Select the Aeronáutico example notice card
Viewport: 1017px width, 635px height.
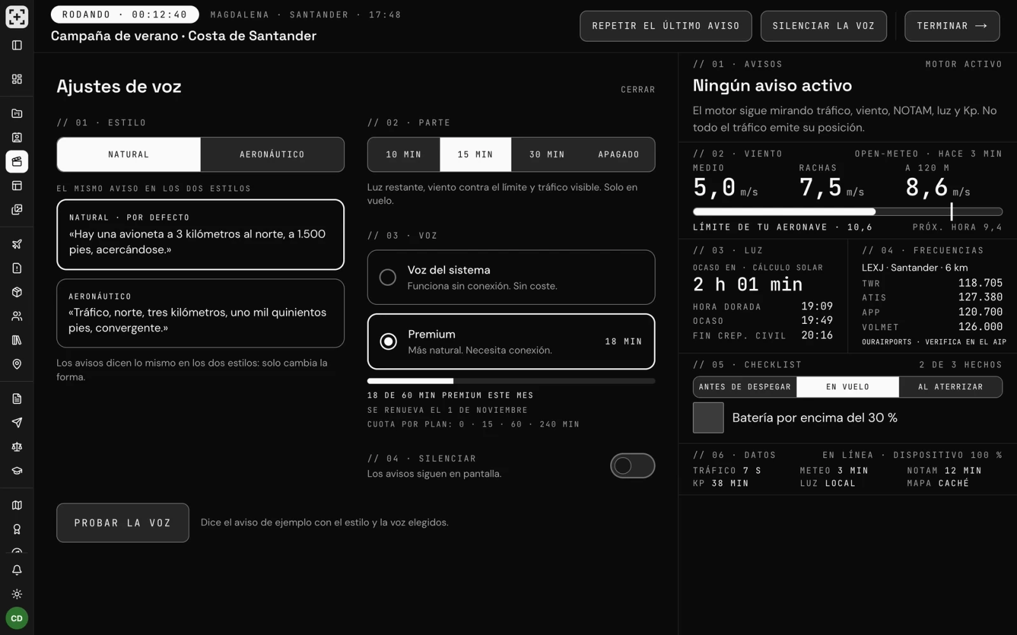pos(200,313)
